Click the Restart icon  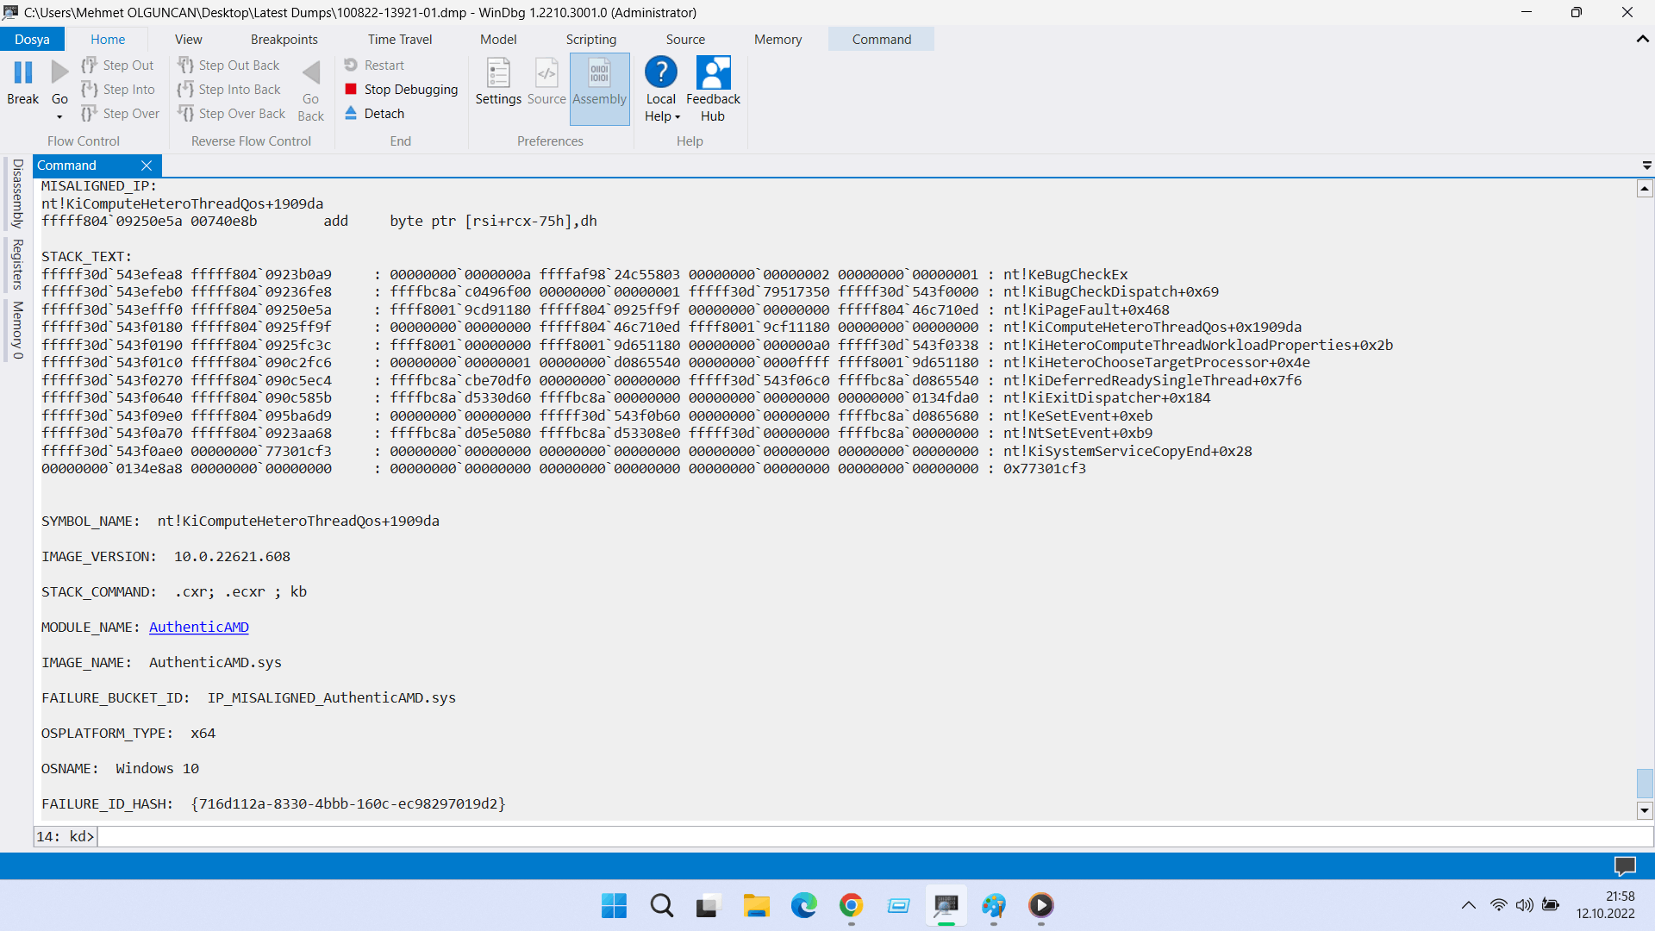pyautogui.click(x=351, y=66)
